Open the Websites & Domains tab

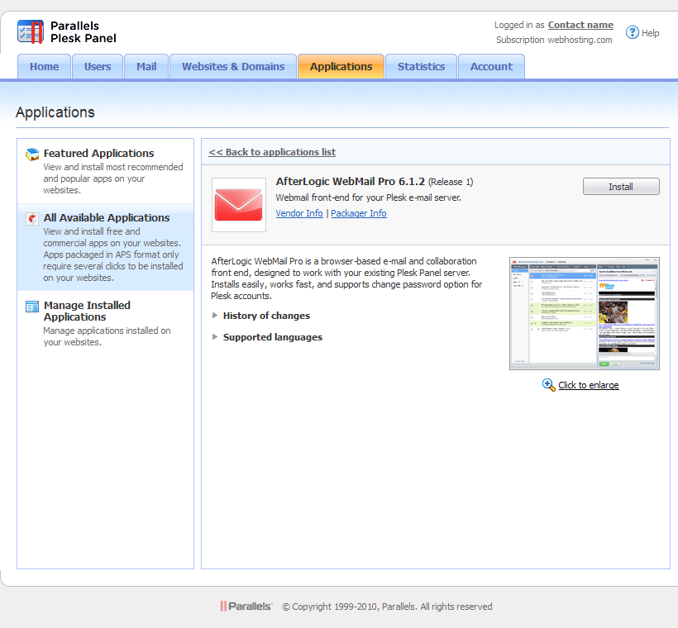233,67
